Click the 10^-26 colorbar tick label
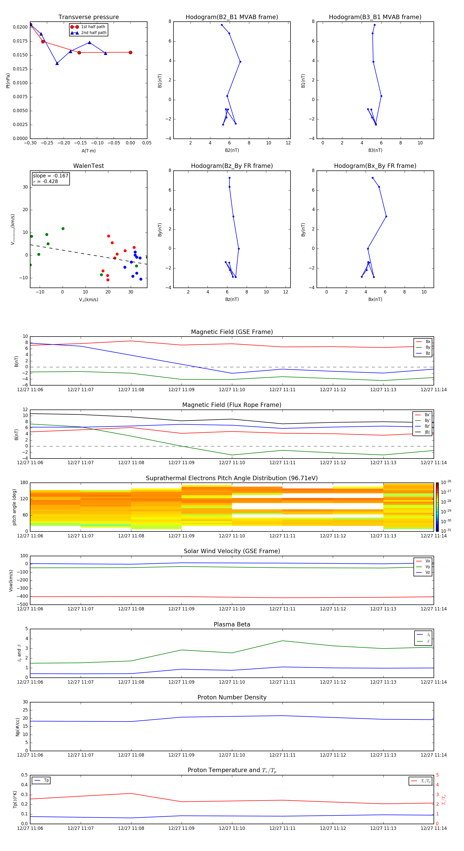 point(446,482)
